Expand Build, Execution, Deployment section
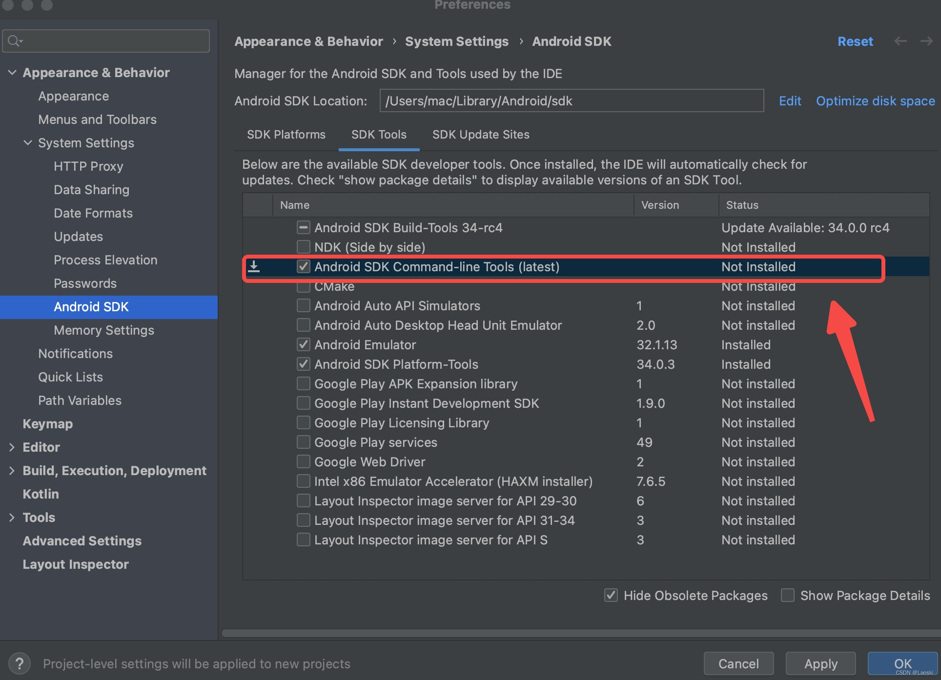The width and height of the screenshot is (941, 680). (x=12, y=471)
